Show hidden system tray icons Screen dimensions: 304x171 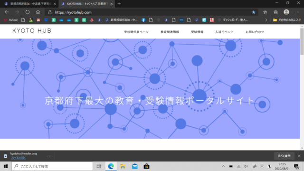(x=223, y=166)
